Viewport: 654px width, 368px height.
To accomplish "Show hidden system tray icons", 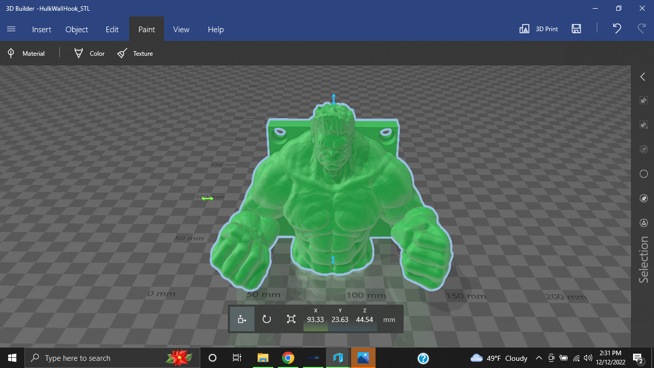I will click(x=539, y=358).
